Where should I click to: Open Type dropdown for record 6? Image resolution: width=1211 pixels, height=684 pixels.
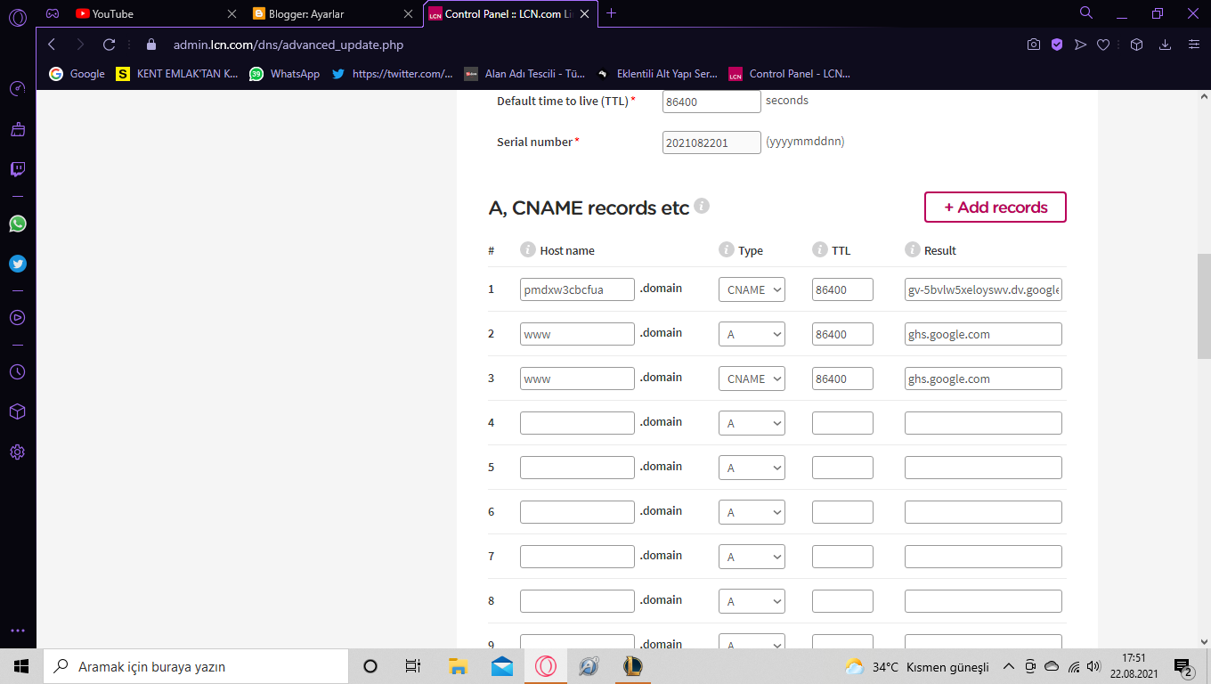click(752, 512)
